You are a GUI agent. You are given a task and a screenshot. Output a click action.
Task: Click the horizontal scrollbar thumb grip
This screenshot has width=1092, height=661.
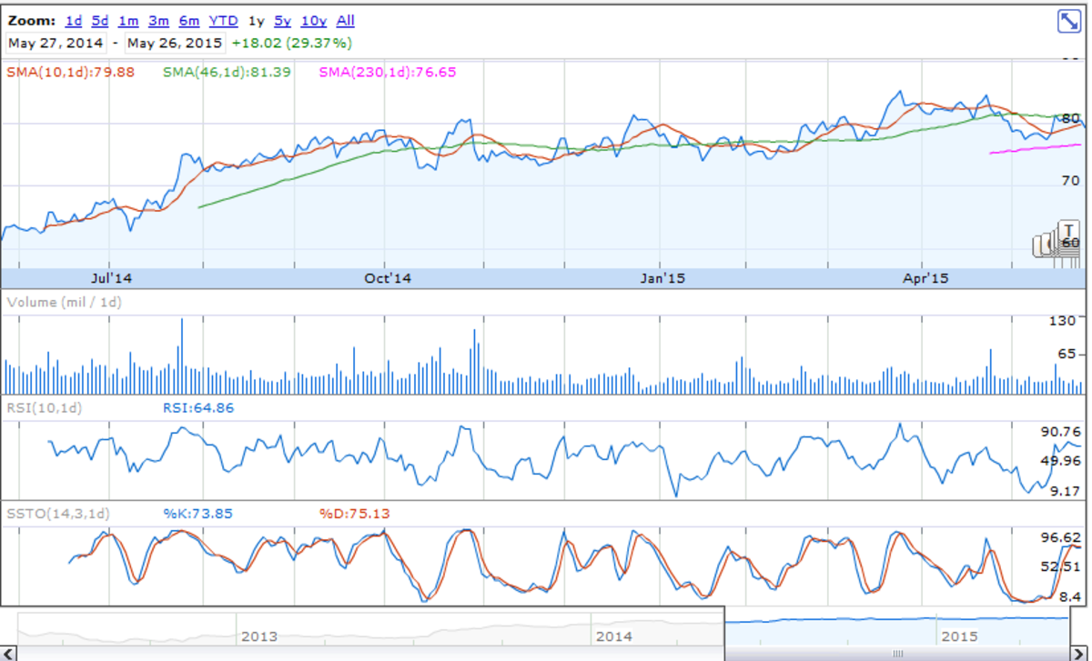[x=899, y=653]
